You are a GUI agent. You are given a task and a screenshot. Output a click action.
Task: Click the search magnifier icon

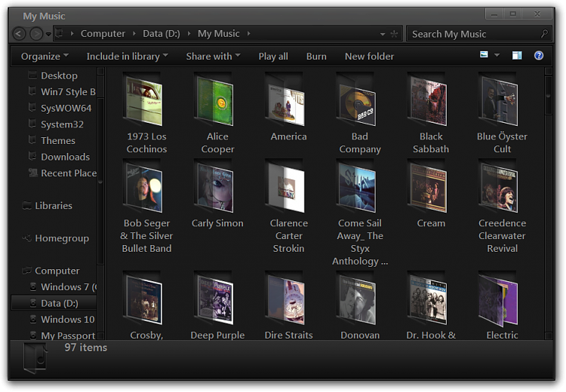click(544, 33)
